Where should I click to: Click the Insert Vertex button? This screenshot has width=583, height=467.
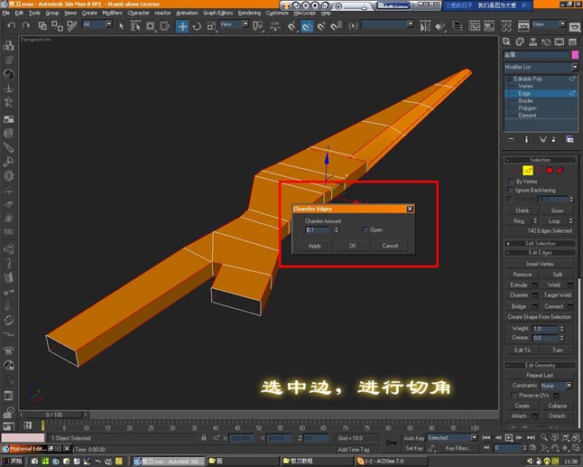[540, 264]
